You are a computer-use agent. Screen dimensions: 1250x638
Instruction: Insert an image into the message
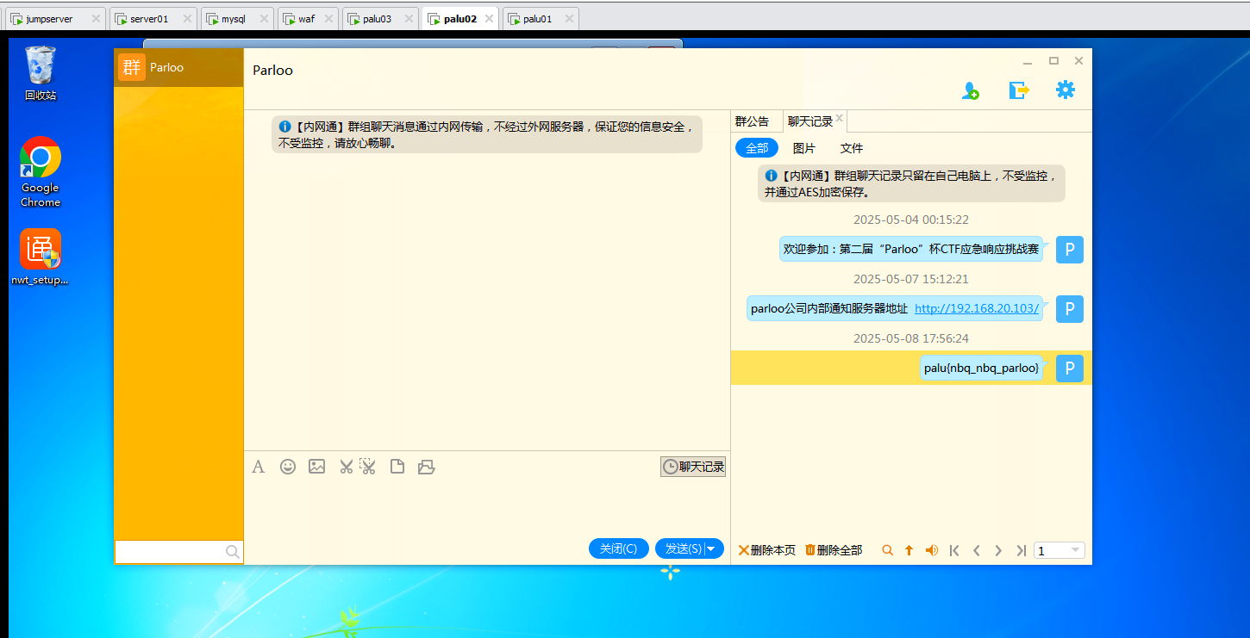point(316,466)
